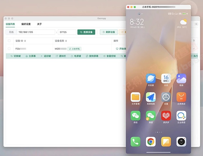Open the Mi Browser app icon
Screen dimensions: 203x156
151,79
